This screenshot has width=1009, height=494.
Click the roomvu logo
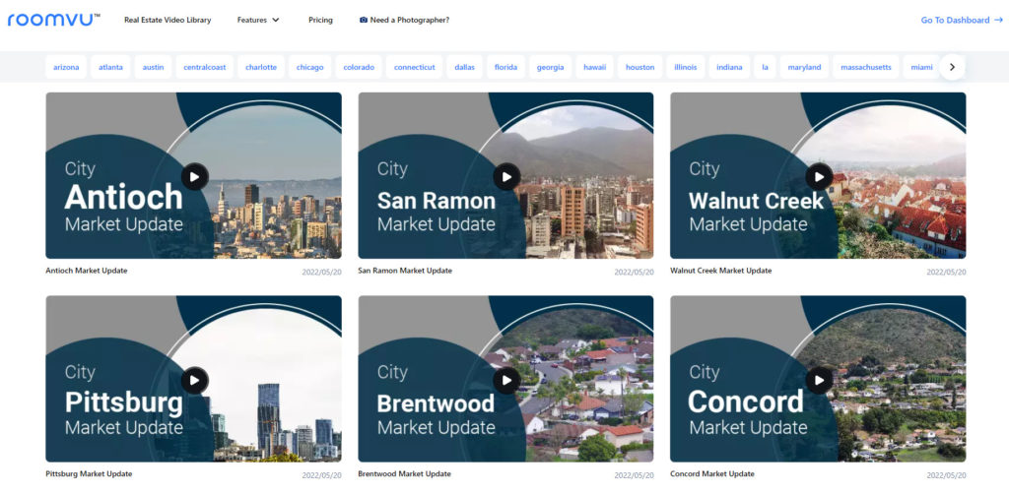(54, 20)
